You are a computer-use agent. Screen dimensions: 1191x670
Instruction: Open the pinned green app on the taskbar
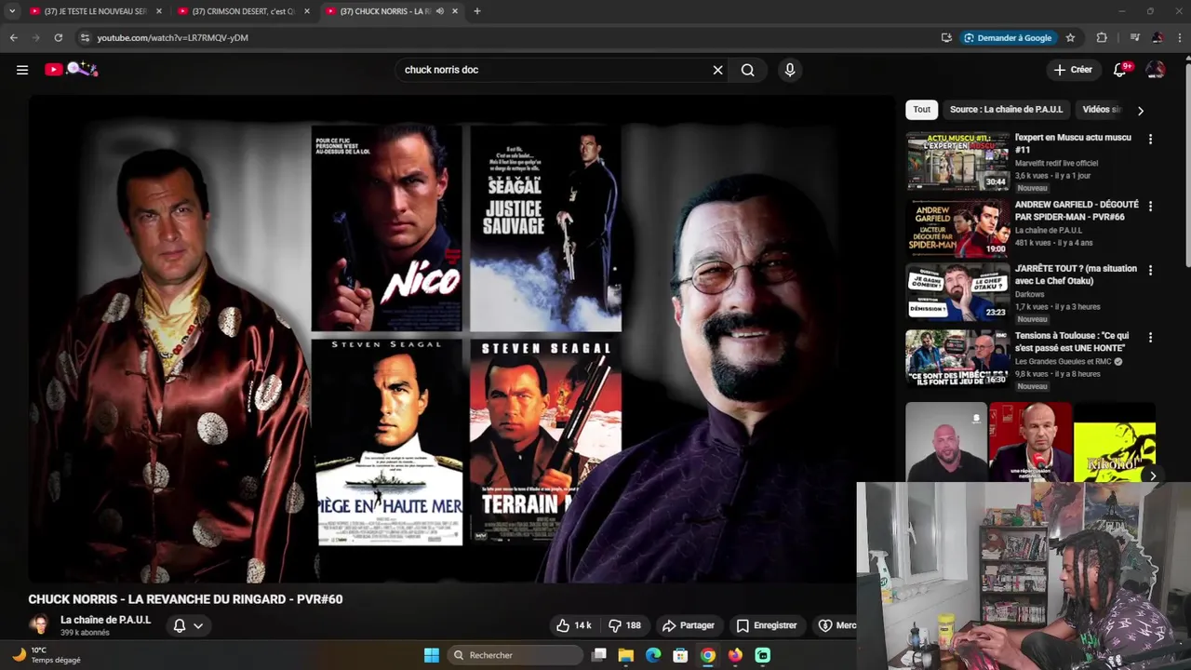click(763, 655)
